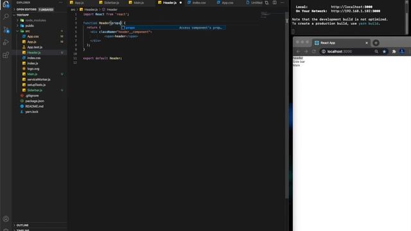Screen dimensions: 411x231
Task: Open the Run and Debug view icon
Action: [x=6, y=42]
